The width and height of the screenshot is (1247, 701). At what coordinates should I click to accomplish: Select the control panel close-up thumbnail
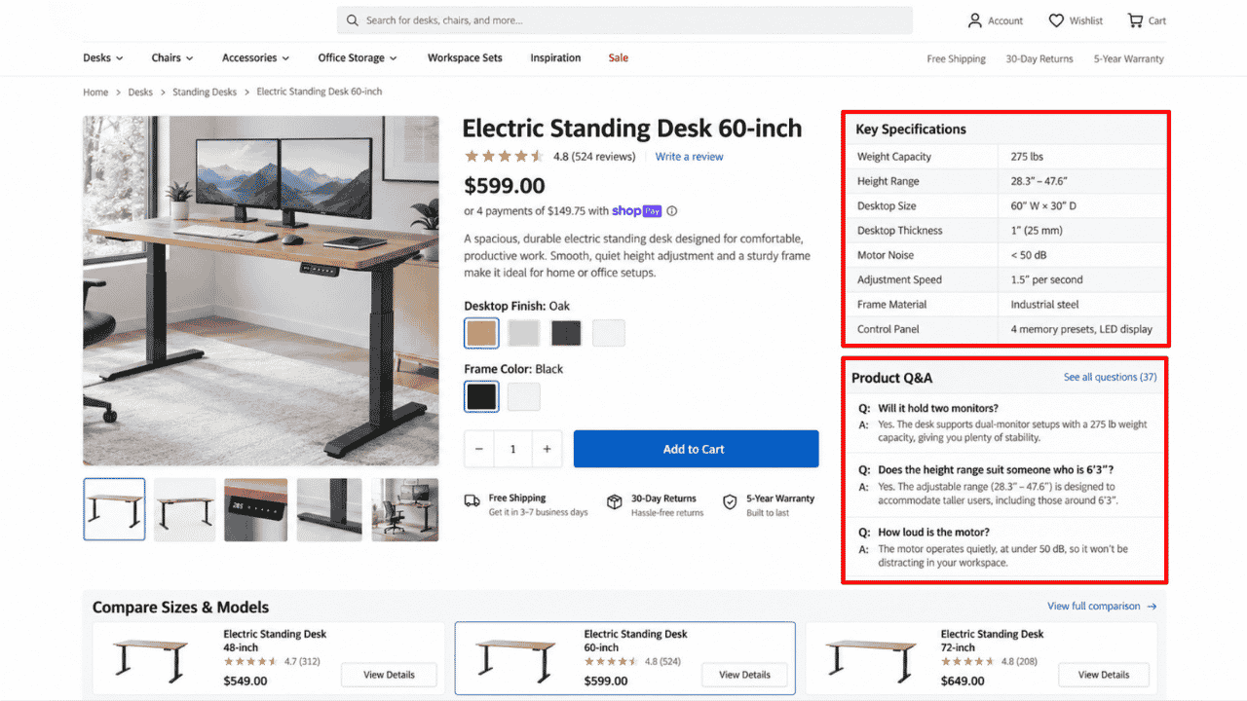pos(255,509)
